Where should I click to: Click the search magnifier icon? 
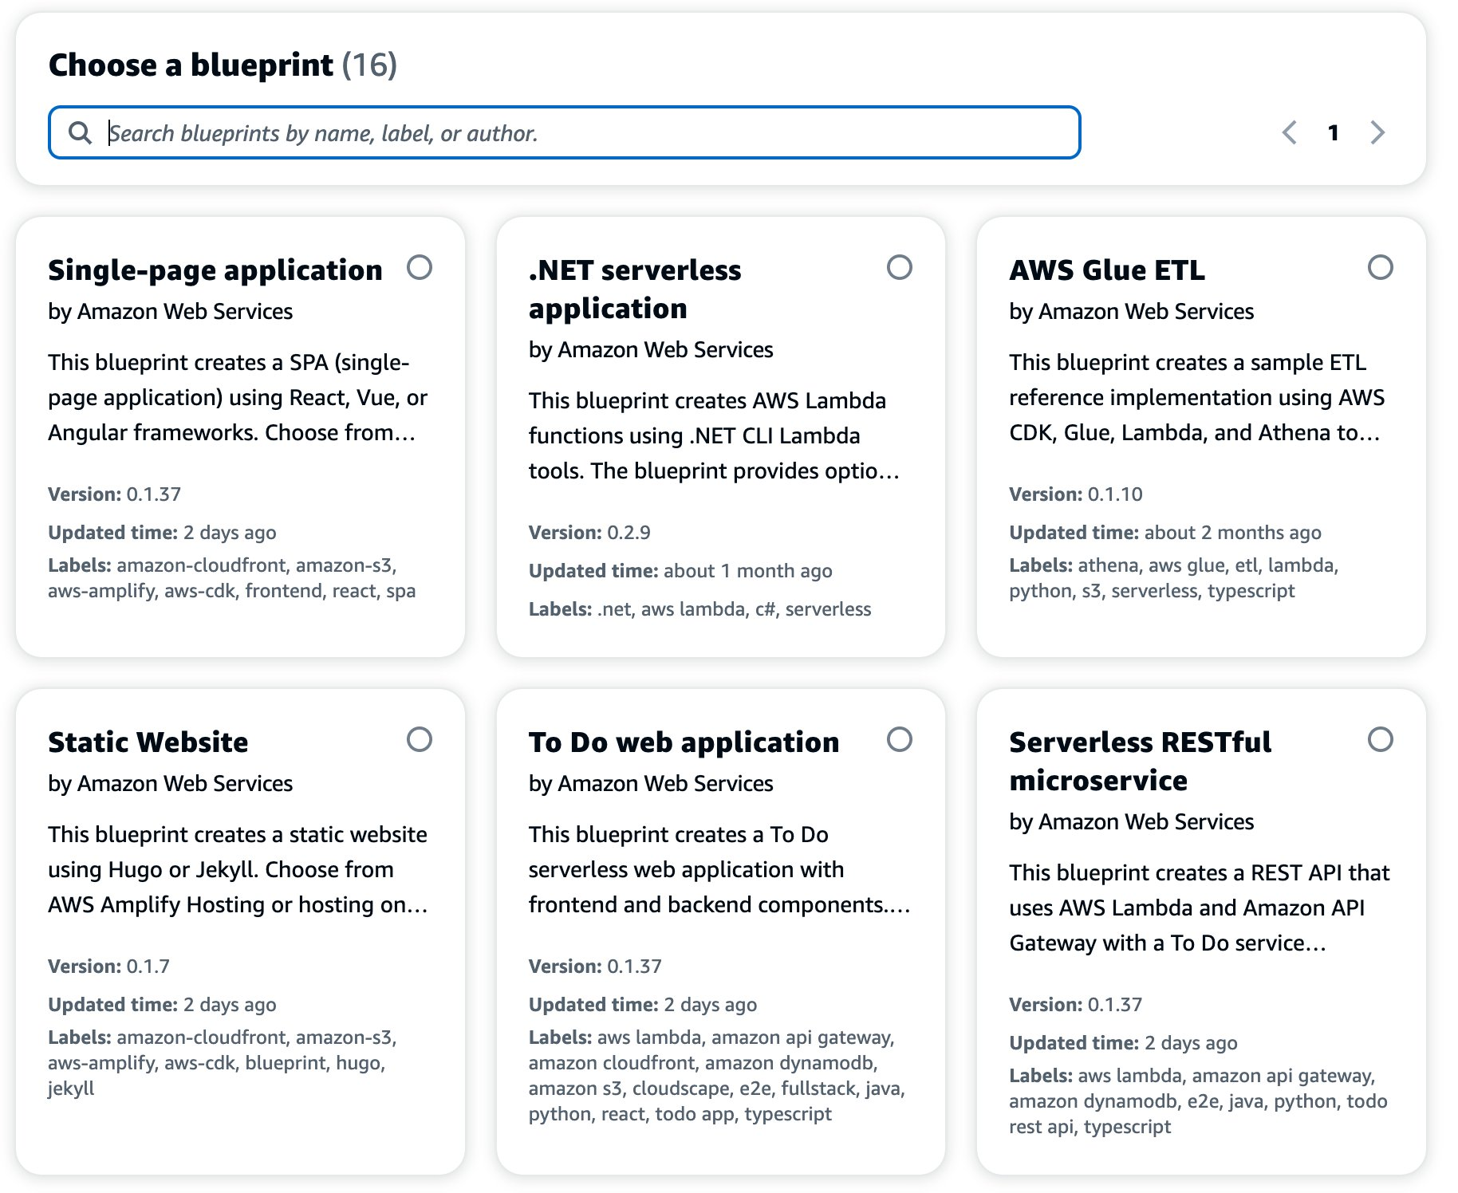(x=80, y=132)
